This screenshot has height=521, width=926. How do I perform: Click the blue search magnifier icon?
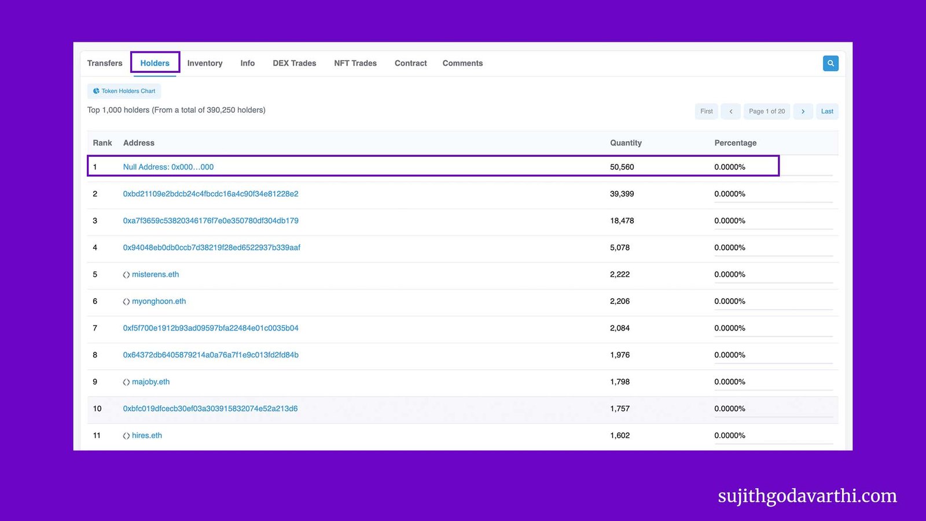click(831, 63)
